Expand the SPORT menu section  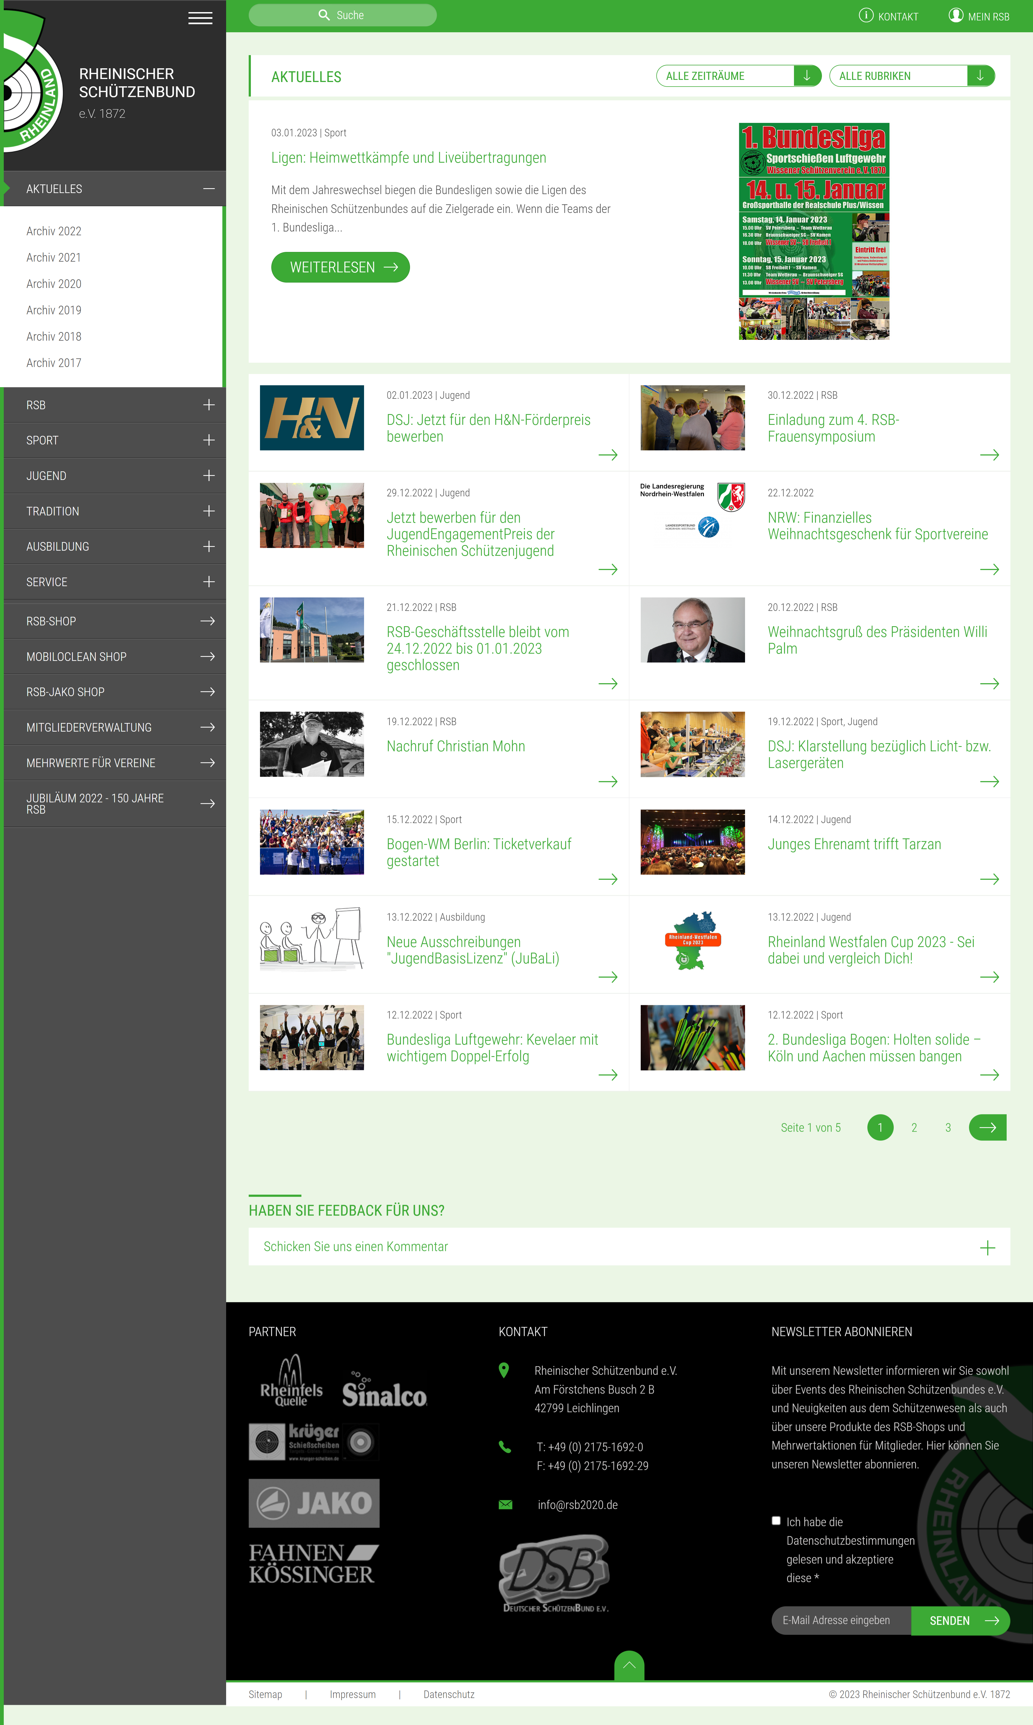pyautogui.click(x=209, y=440)
